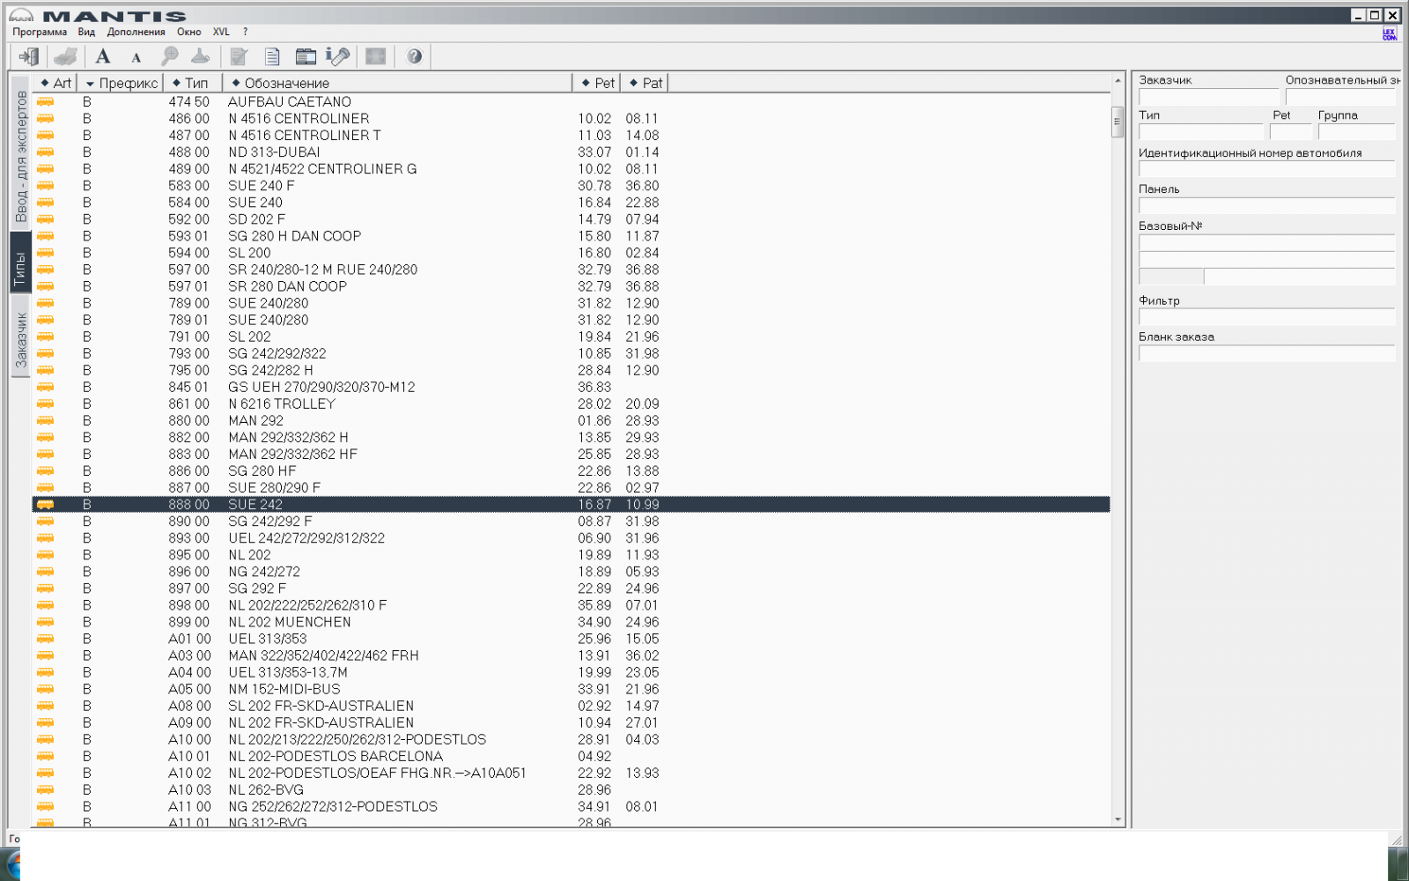1409x881 pixels.
Task: Sort by Префикс column header
Action: click(121, 83)
